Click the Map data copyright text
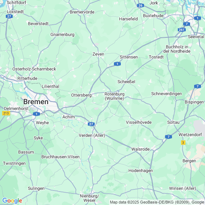 [x=157, y=202]
